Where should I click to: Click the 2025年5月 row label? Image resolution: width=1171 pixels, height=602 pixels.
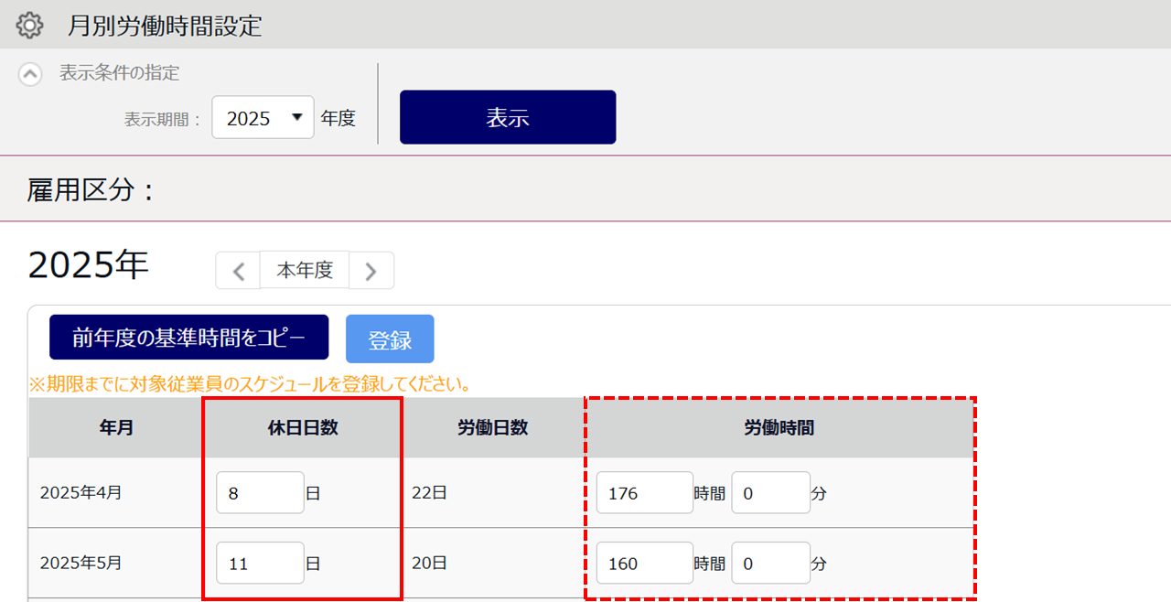point(81,564)
